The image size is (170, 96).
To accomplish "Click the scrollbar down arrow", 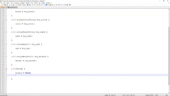I will (x=169, y=93).
